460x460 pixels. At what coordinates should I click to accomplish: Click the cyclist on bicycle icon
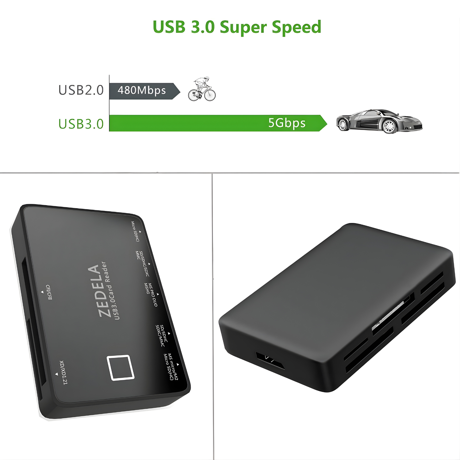pyautogui.click(x=202, y=89)
